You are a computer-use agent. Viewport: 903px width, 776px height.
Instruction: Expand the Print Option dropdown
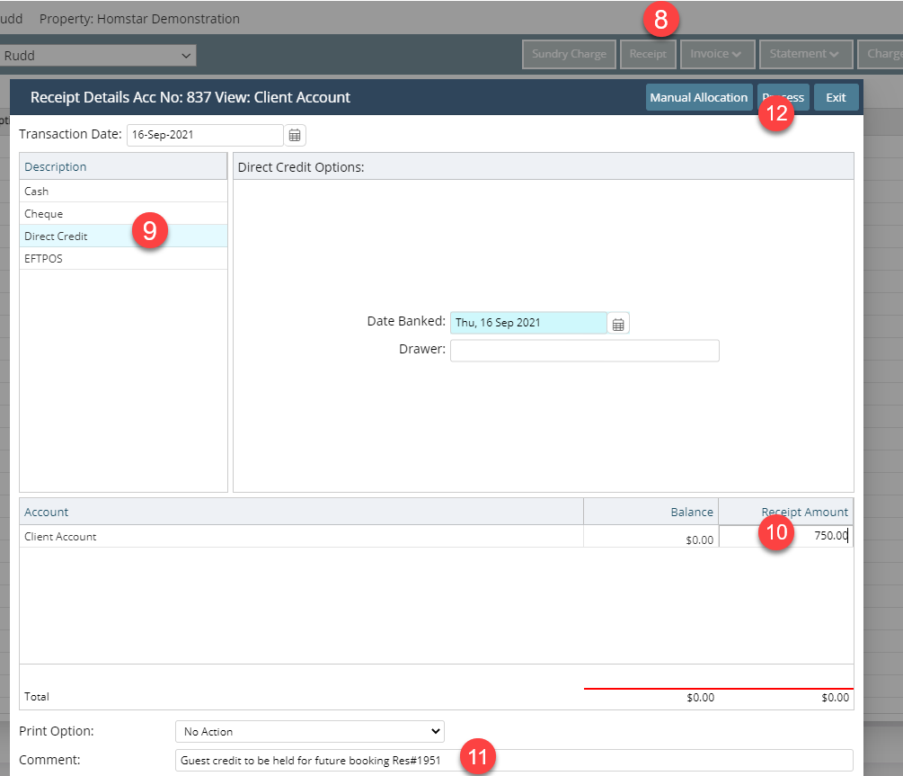click(309, 732)
